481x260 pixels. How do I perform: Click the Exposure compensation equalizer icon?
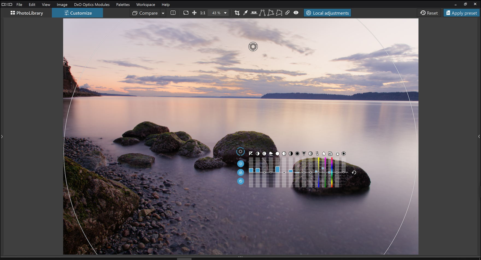click(251, 154)
